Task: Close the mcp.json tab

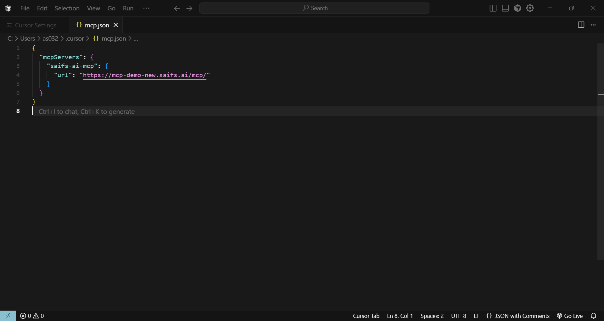Action: coord(116,25)
